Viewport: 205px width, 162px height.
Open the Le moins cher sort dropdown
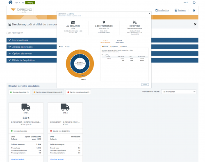click(179, 92)
